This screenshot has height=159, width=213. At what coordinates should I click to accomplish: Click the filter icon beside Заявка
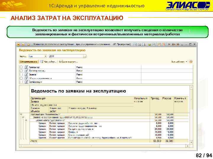pyautogui.click(x=26, y=74)
